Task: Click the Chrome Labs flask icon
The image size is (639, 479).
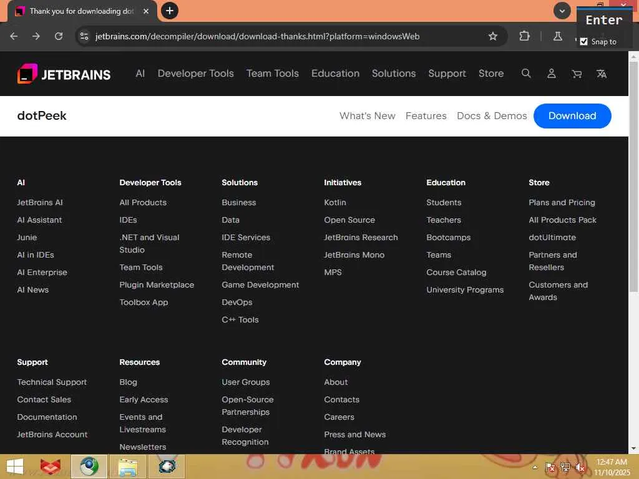Action: pyautogui.click(x=557, y=36)
